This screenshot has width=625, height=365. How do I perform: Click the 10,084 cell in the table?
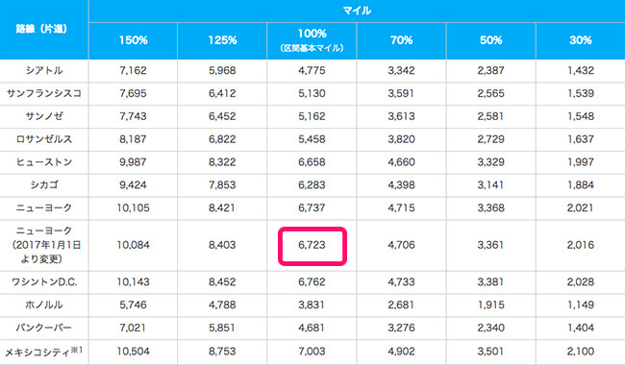click(x=133, y=245)
